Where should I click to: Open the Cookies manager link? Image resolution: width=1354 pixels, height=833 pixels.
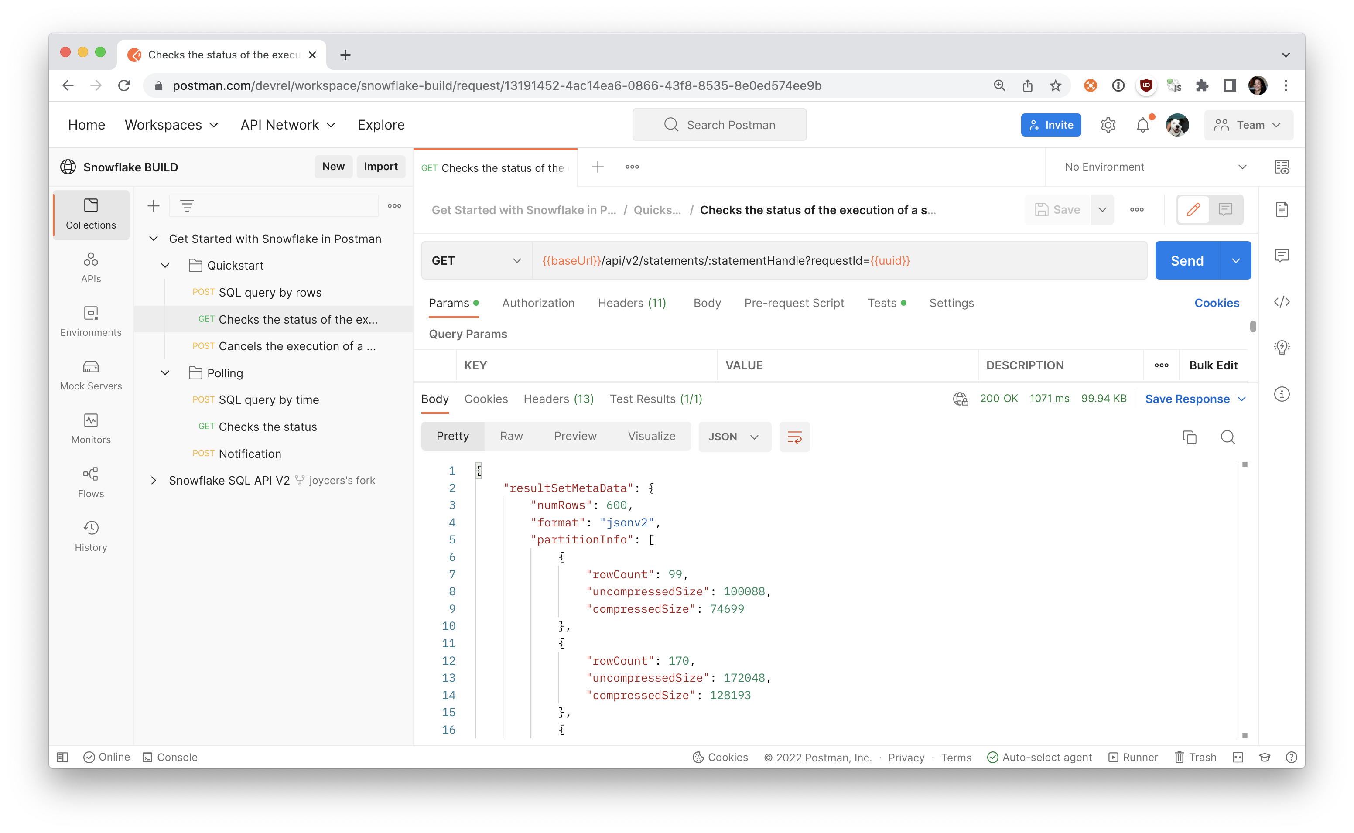tap(1217, 303)
